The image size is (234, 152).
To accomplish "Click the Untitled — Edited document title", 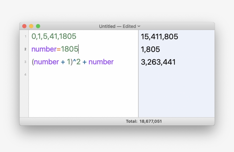I will [x=117, y=26].
